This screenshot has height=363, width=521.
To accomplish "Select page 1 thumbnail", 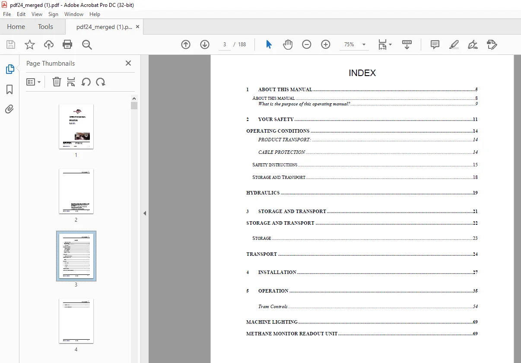I will pyautogui.click(x=76, y=126).
